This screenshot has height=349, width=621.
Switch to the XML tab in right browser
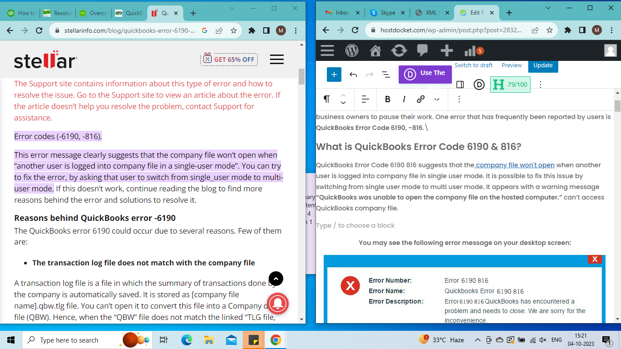427,13
